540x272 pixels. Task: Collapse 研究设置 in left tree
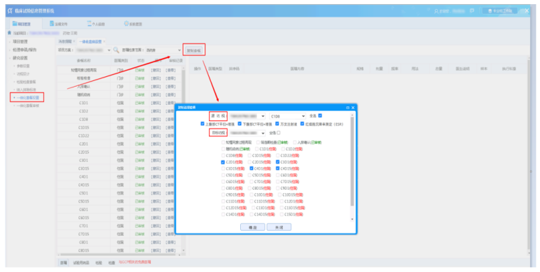pyautogui.click(x=20, y=58)
